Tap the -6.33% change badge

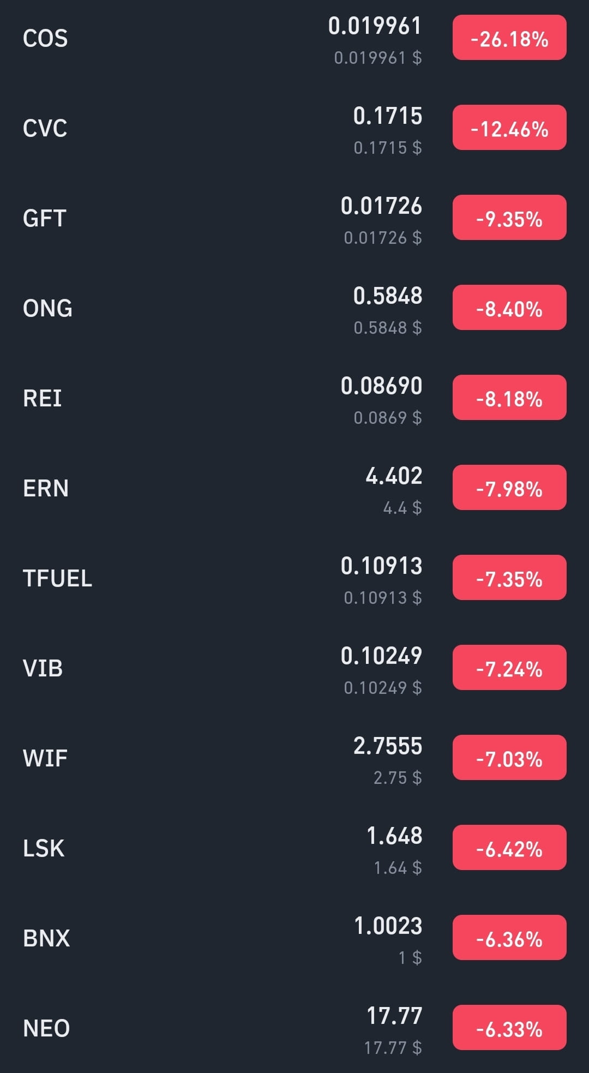(x=509, y=1028)
